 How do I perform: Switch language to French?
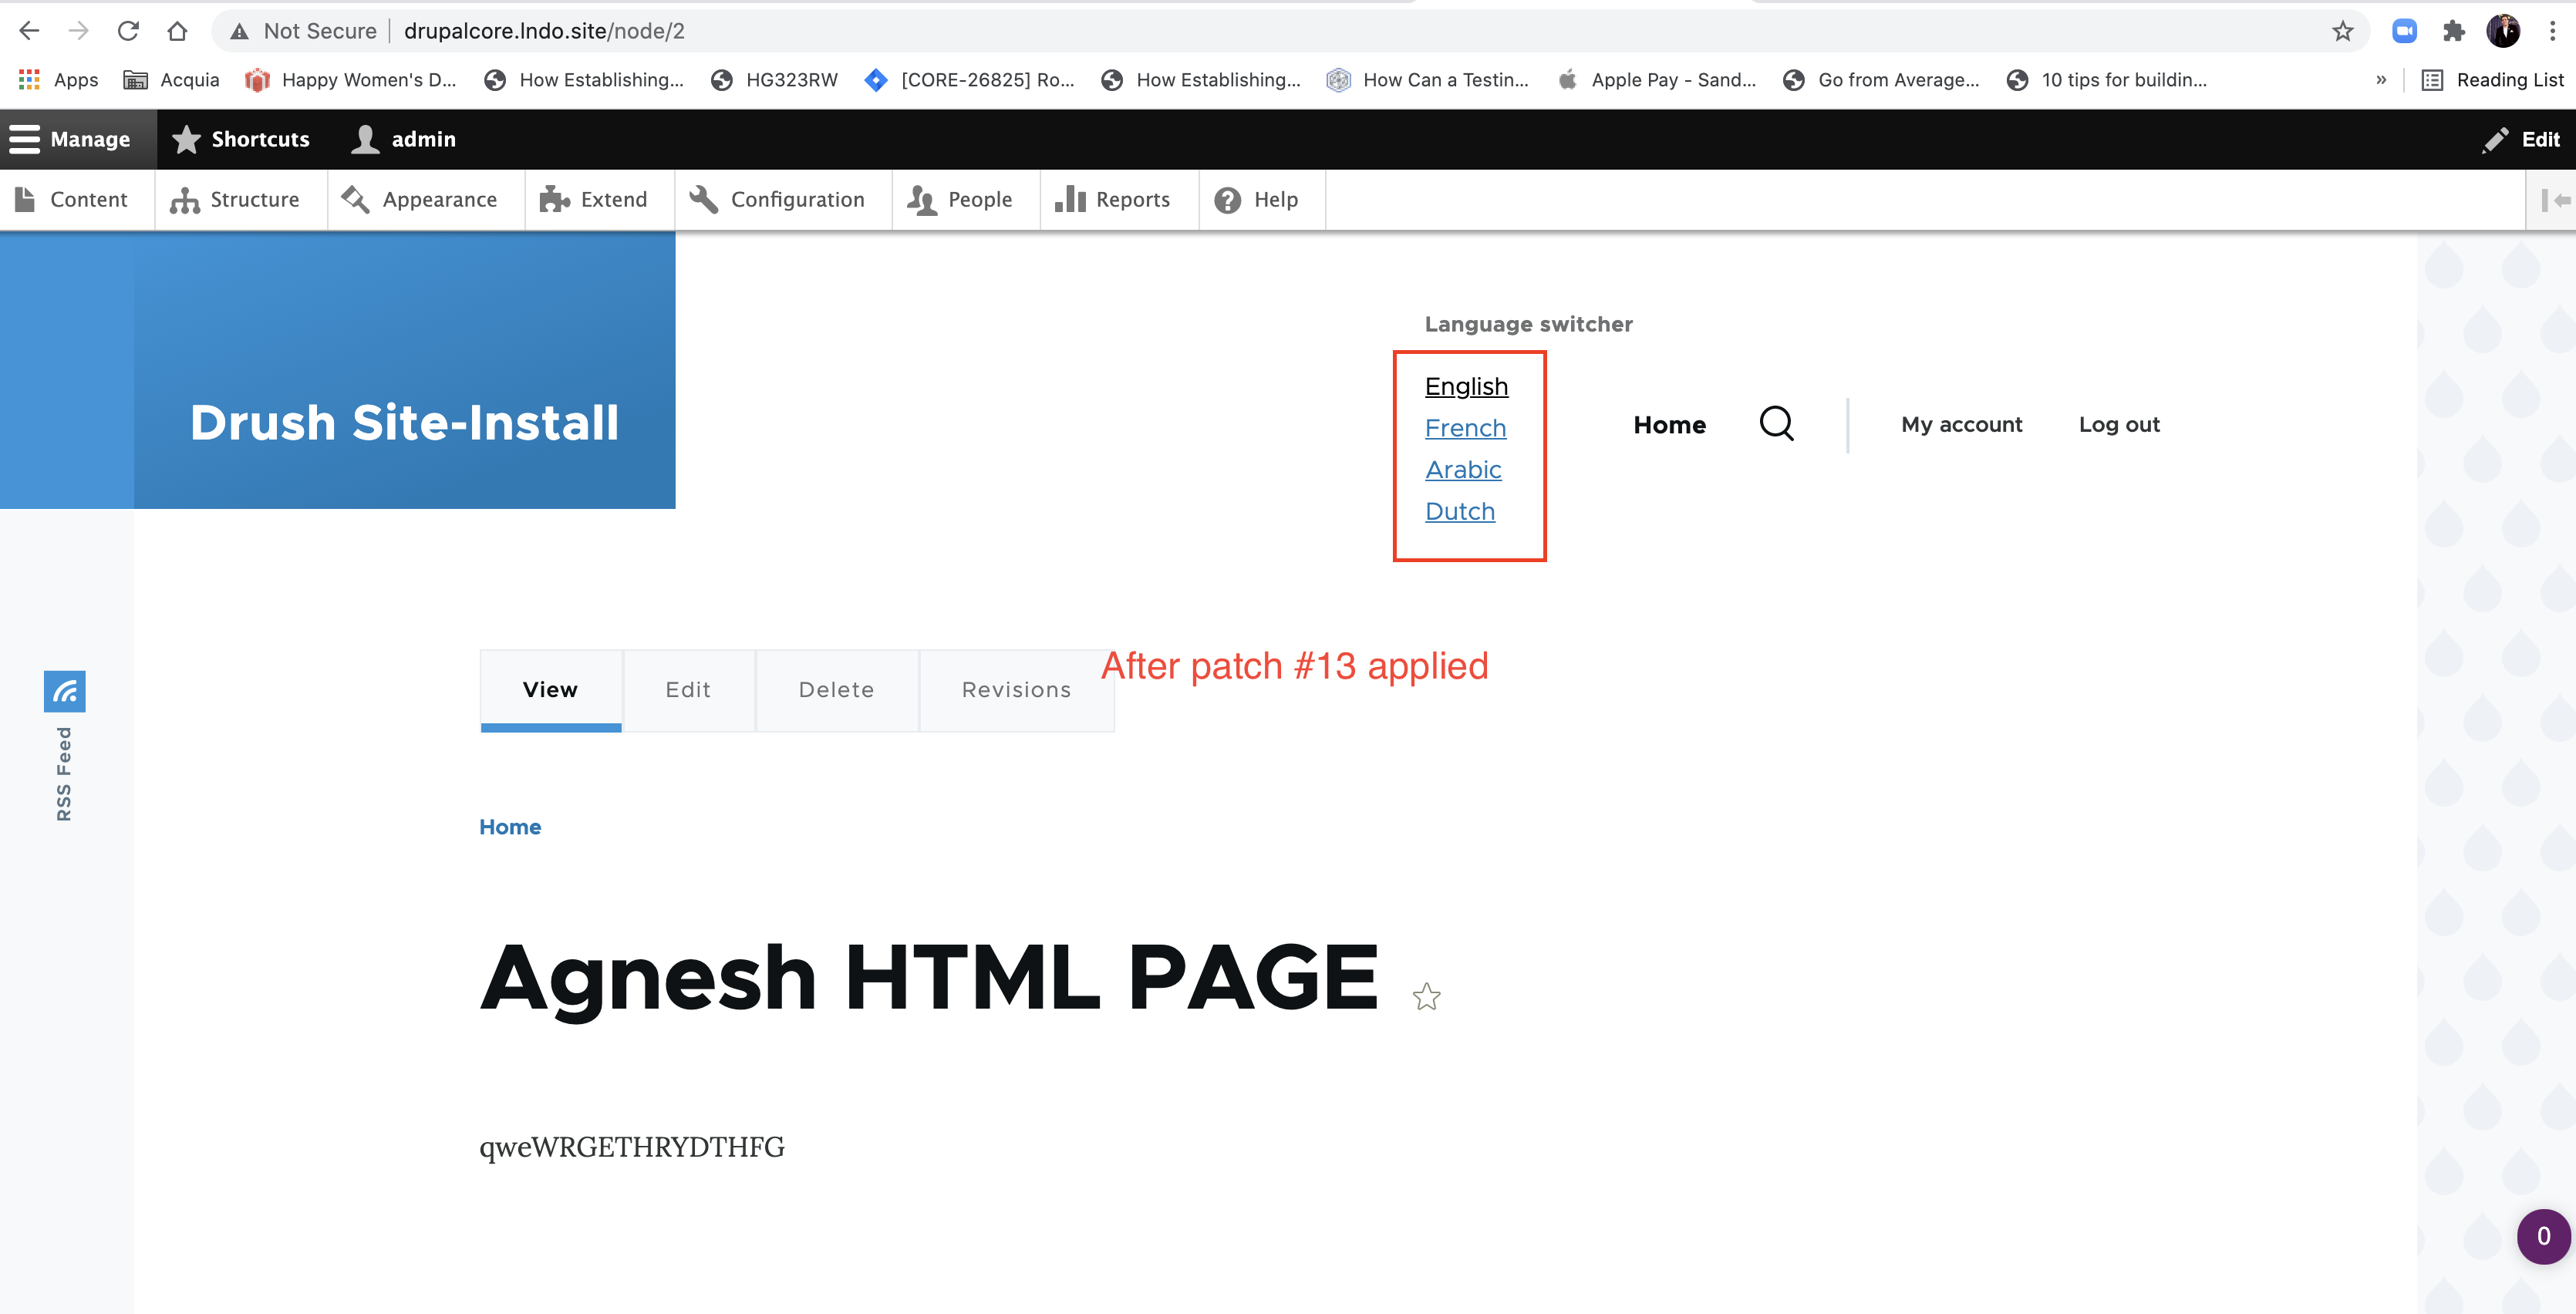coord(1465,428)
